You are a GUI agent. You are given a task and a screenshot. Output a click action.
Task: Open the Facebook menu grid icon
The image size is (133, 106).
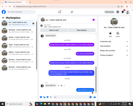coord(118,12)
